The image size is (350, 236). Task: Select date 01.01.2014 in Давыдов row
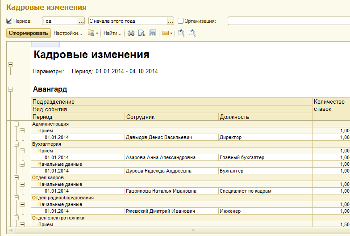point(57,137)
